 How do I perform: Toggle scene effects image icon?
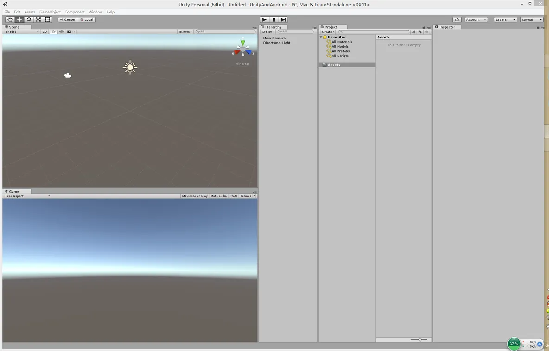69,31
